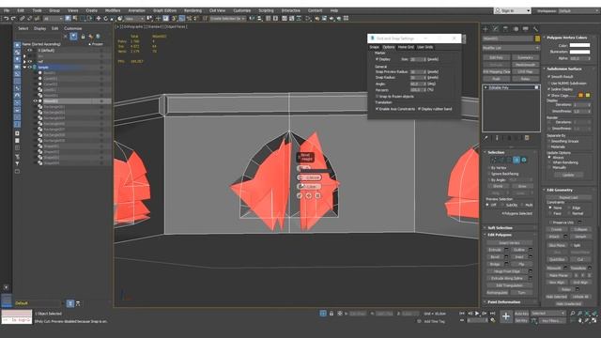Open the Graph Editors menu
This screenshot has width=601, height=338.
[x=165, y=10]
